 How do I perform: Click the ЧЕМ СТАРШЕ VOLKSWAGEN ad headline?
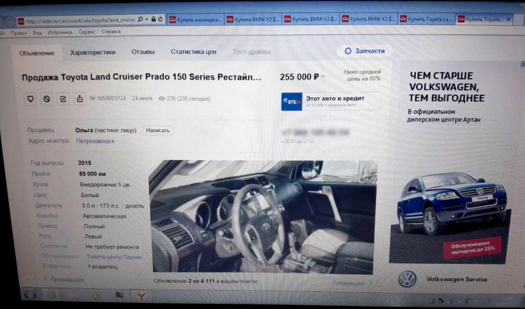tap(447, 87)
